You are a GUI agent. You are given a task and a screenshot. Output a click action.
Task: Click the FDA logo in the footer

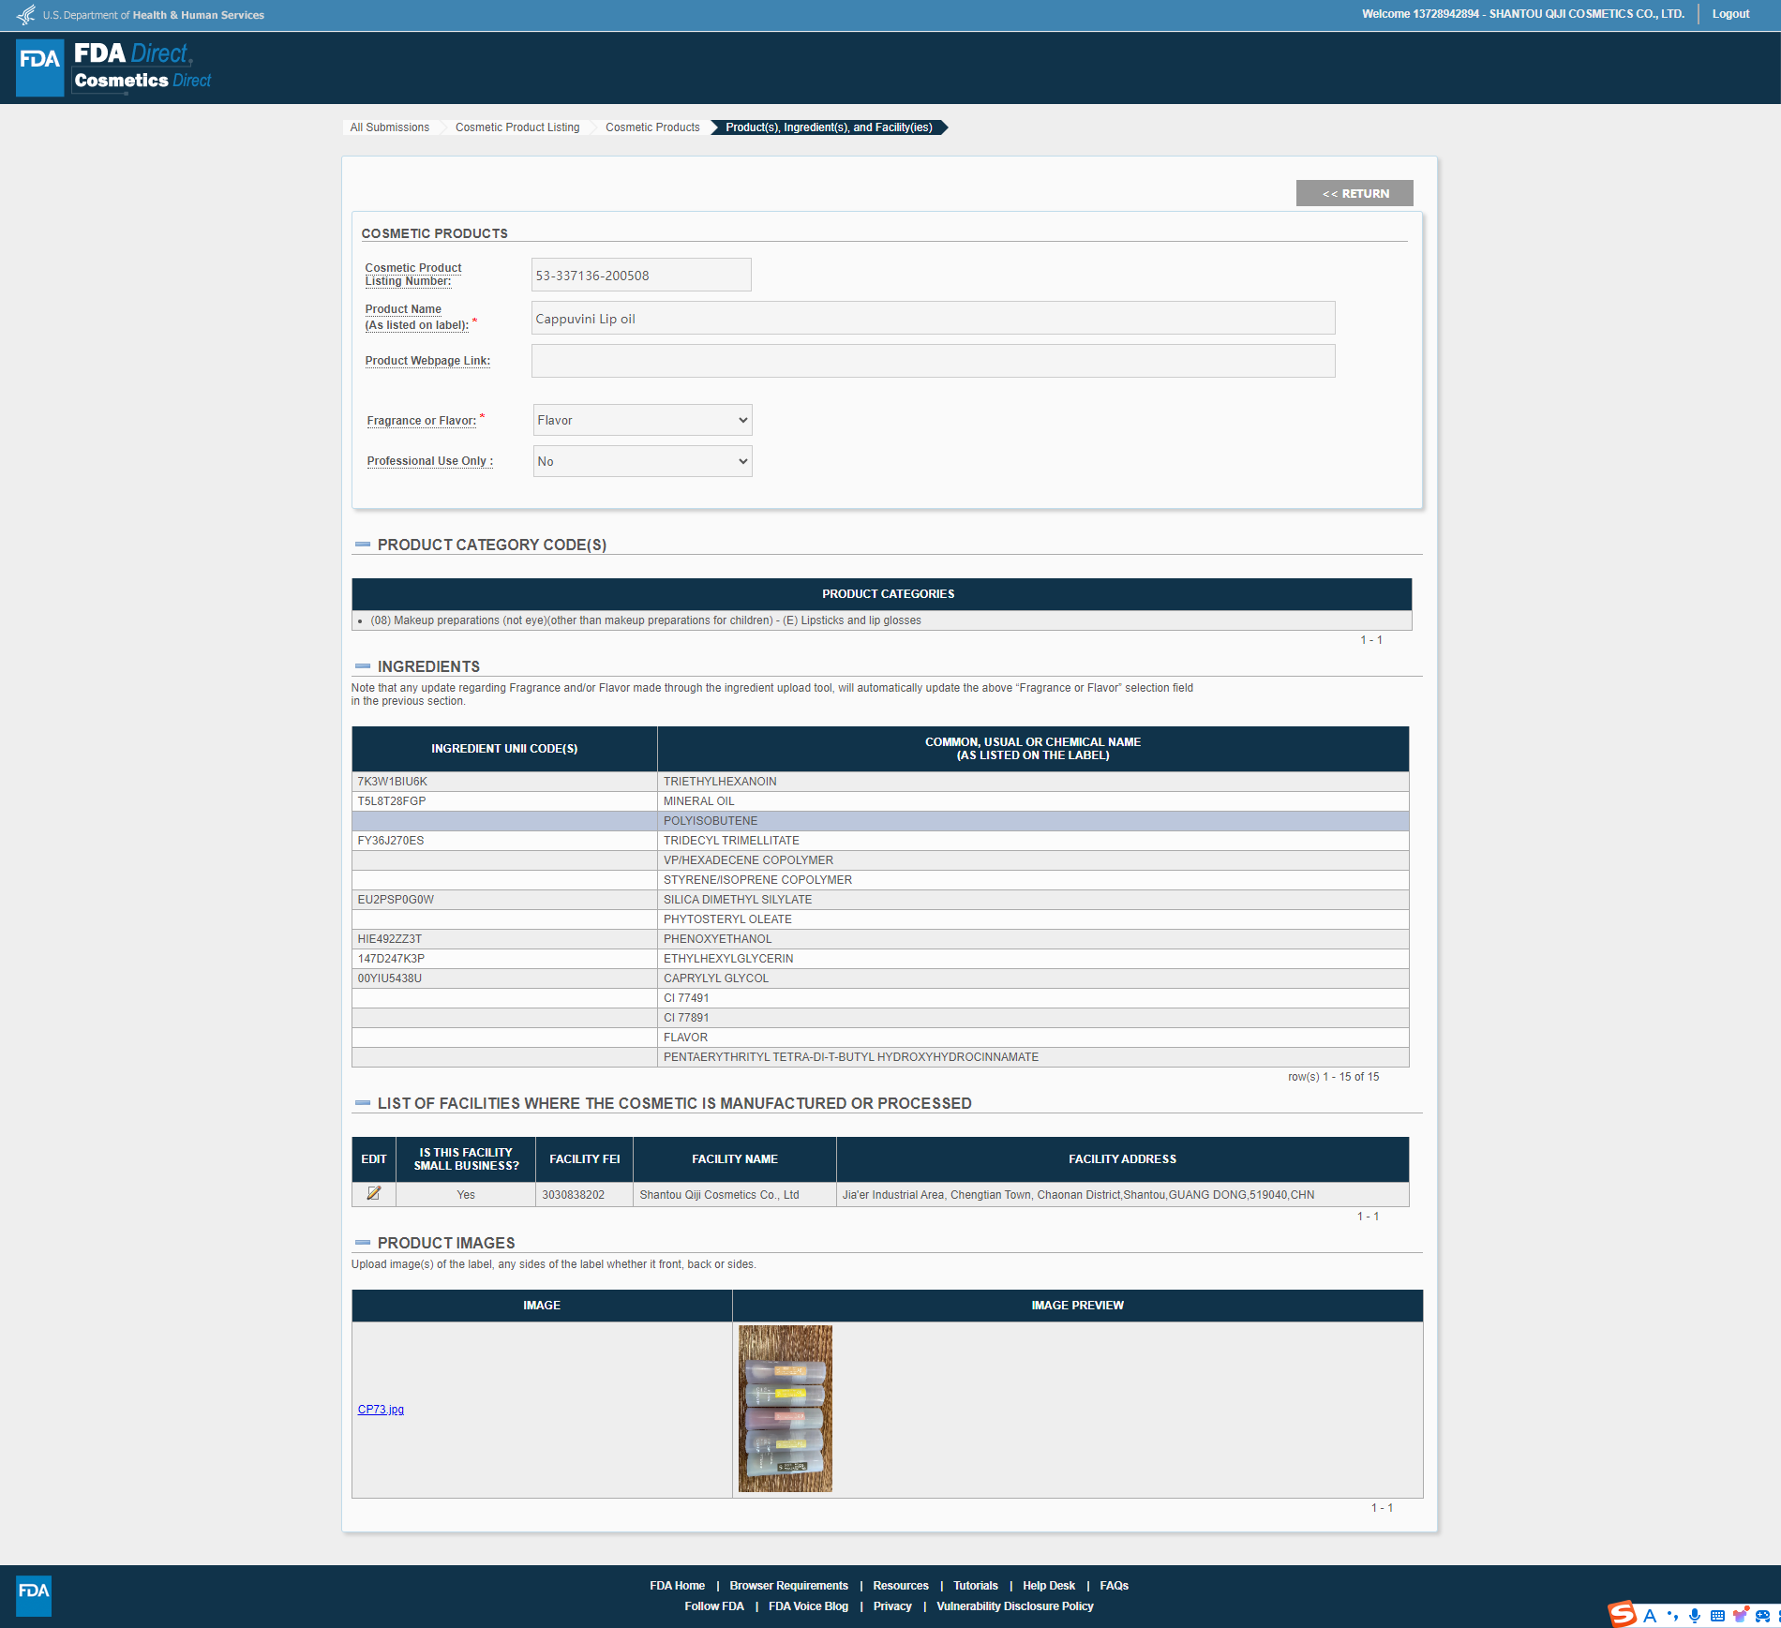[34, 1595]
